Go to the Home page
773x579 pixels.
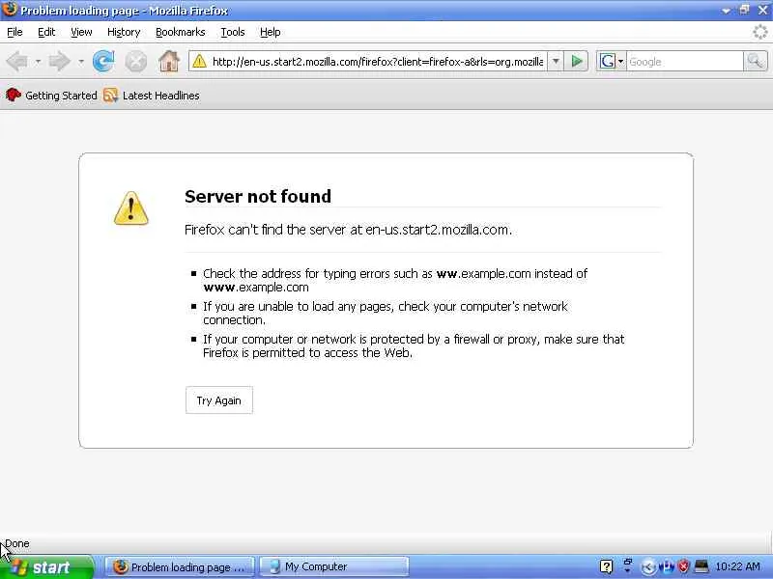click(168, 62)
